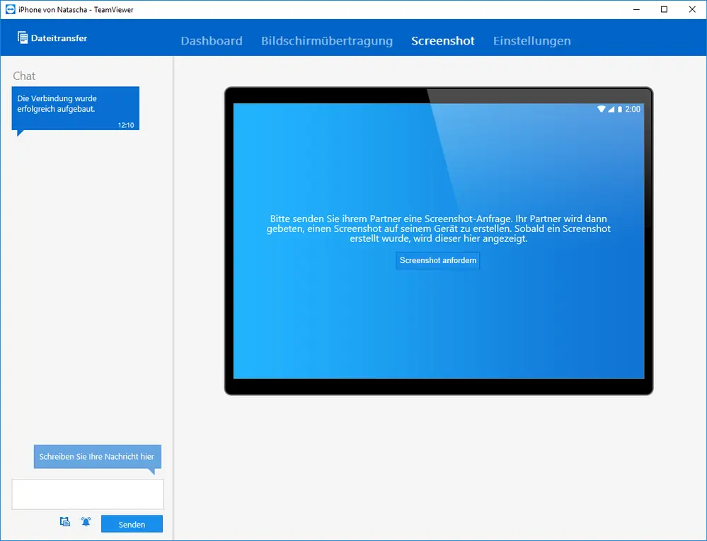Click the 2:00 clock on device status bar
This screenshot has height=541, width=707.
[x=633, y=109]
